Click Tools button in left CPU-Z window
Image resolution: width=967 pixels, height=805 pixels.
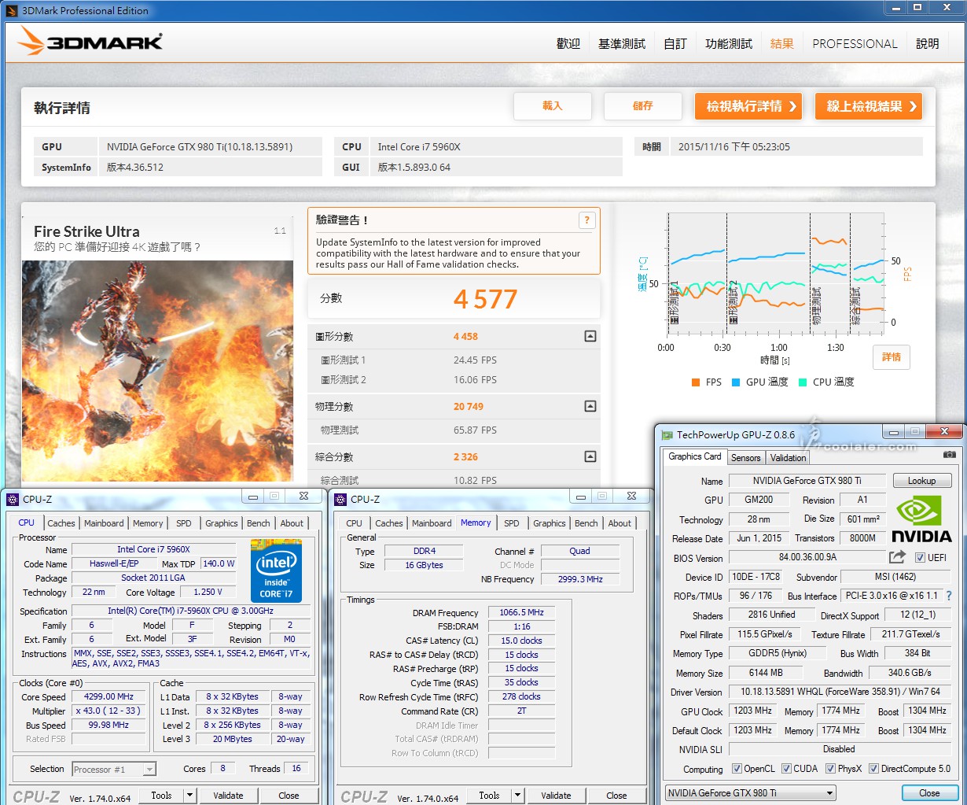(x=161, y=796)
